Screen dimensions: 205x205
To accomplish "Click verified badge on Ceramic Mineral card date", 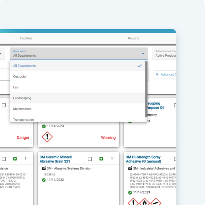I will tap(44, 180).
